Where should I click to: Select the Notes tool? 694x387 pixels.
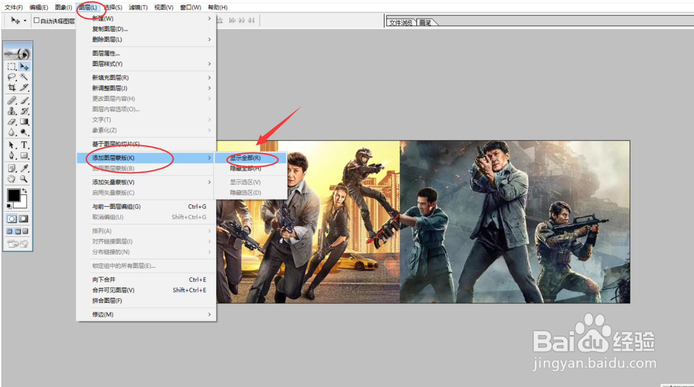click(12, 168)
